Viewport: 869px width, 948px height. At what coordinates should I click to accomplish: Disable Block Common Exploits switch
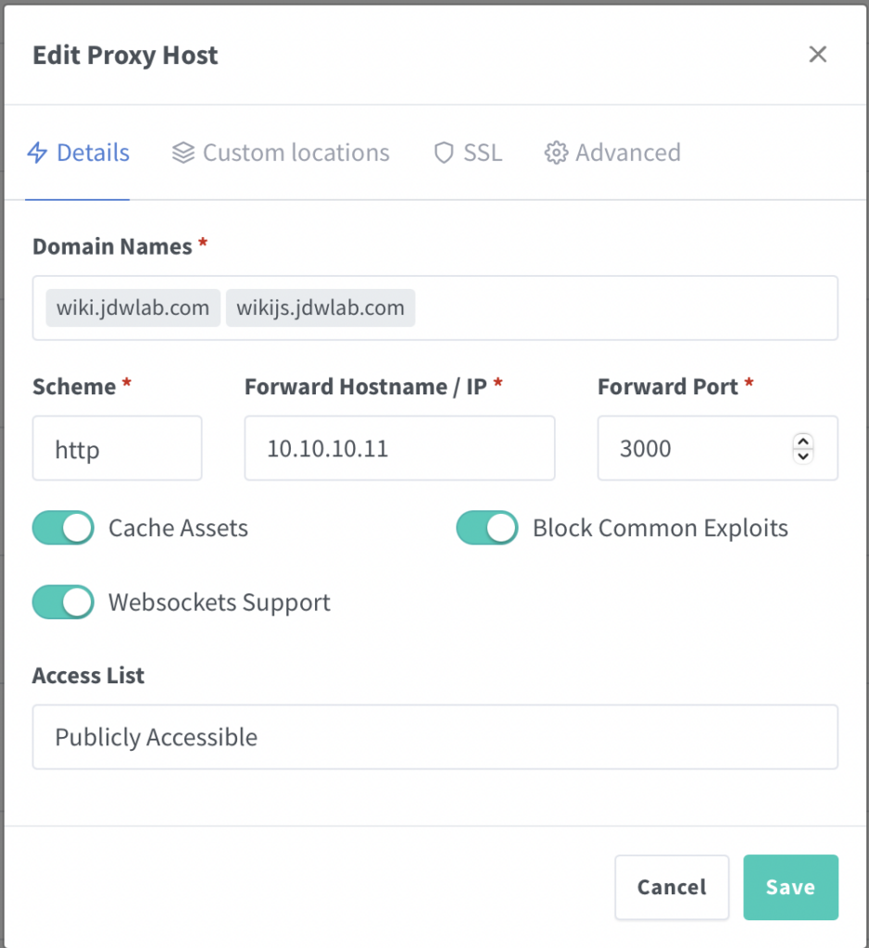486,528
